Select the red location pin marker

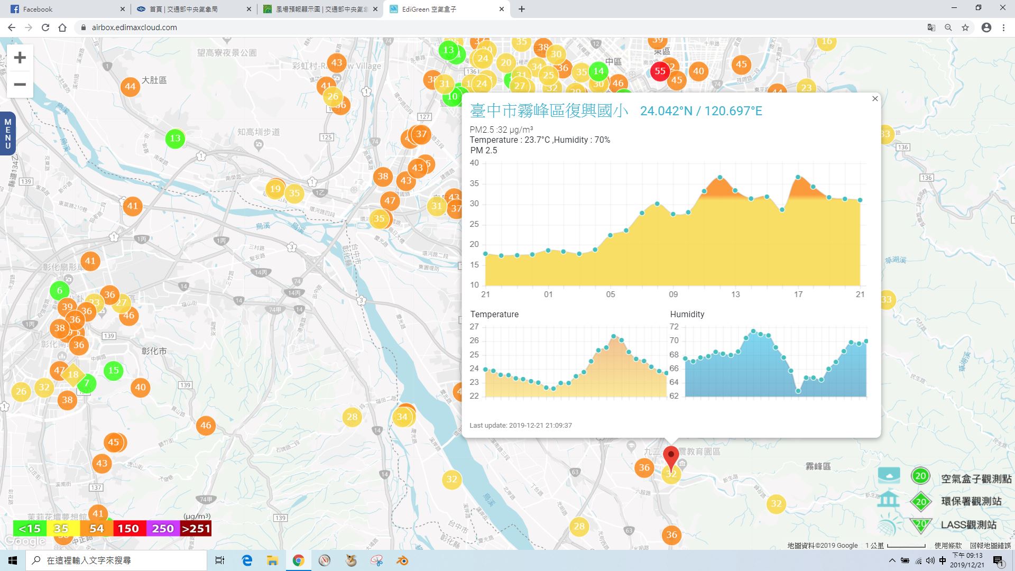point(671,458)
